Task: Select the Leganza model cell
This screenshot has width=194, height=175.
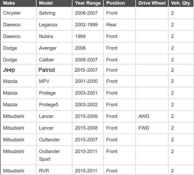Action: [54, 25]
